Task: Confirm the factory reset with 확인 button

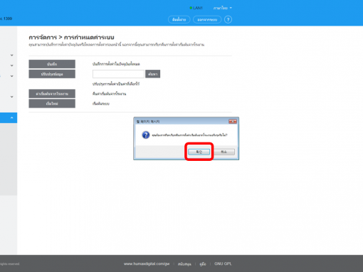Action: click(199, 152)
